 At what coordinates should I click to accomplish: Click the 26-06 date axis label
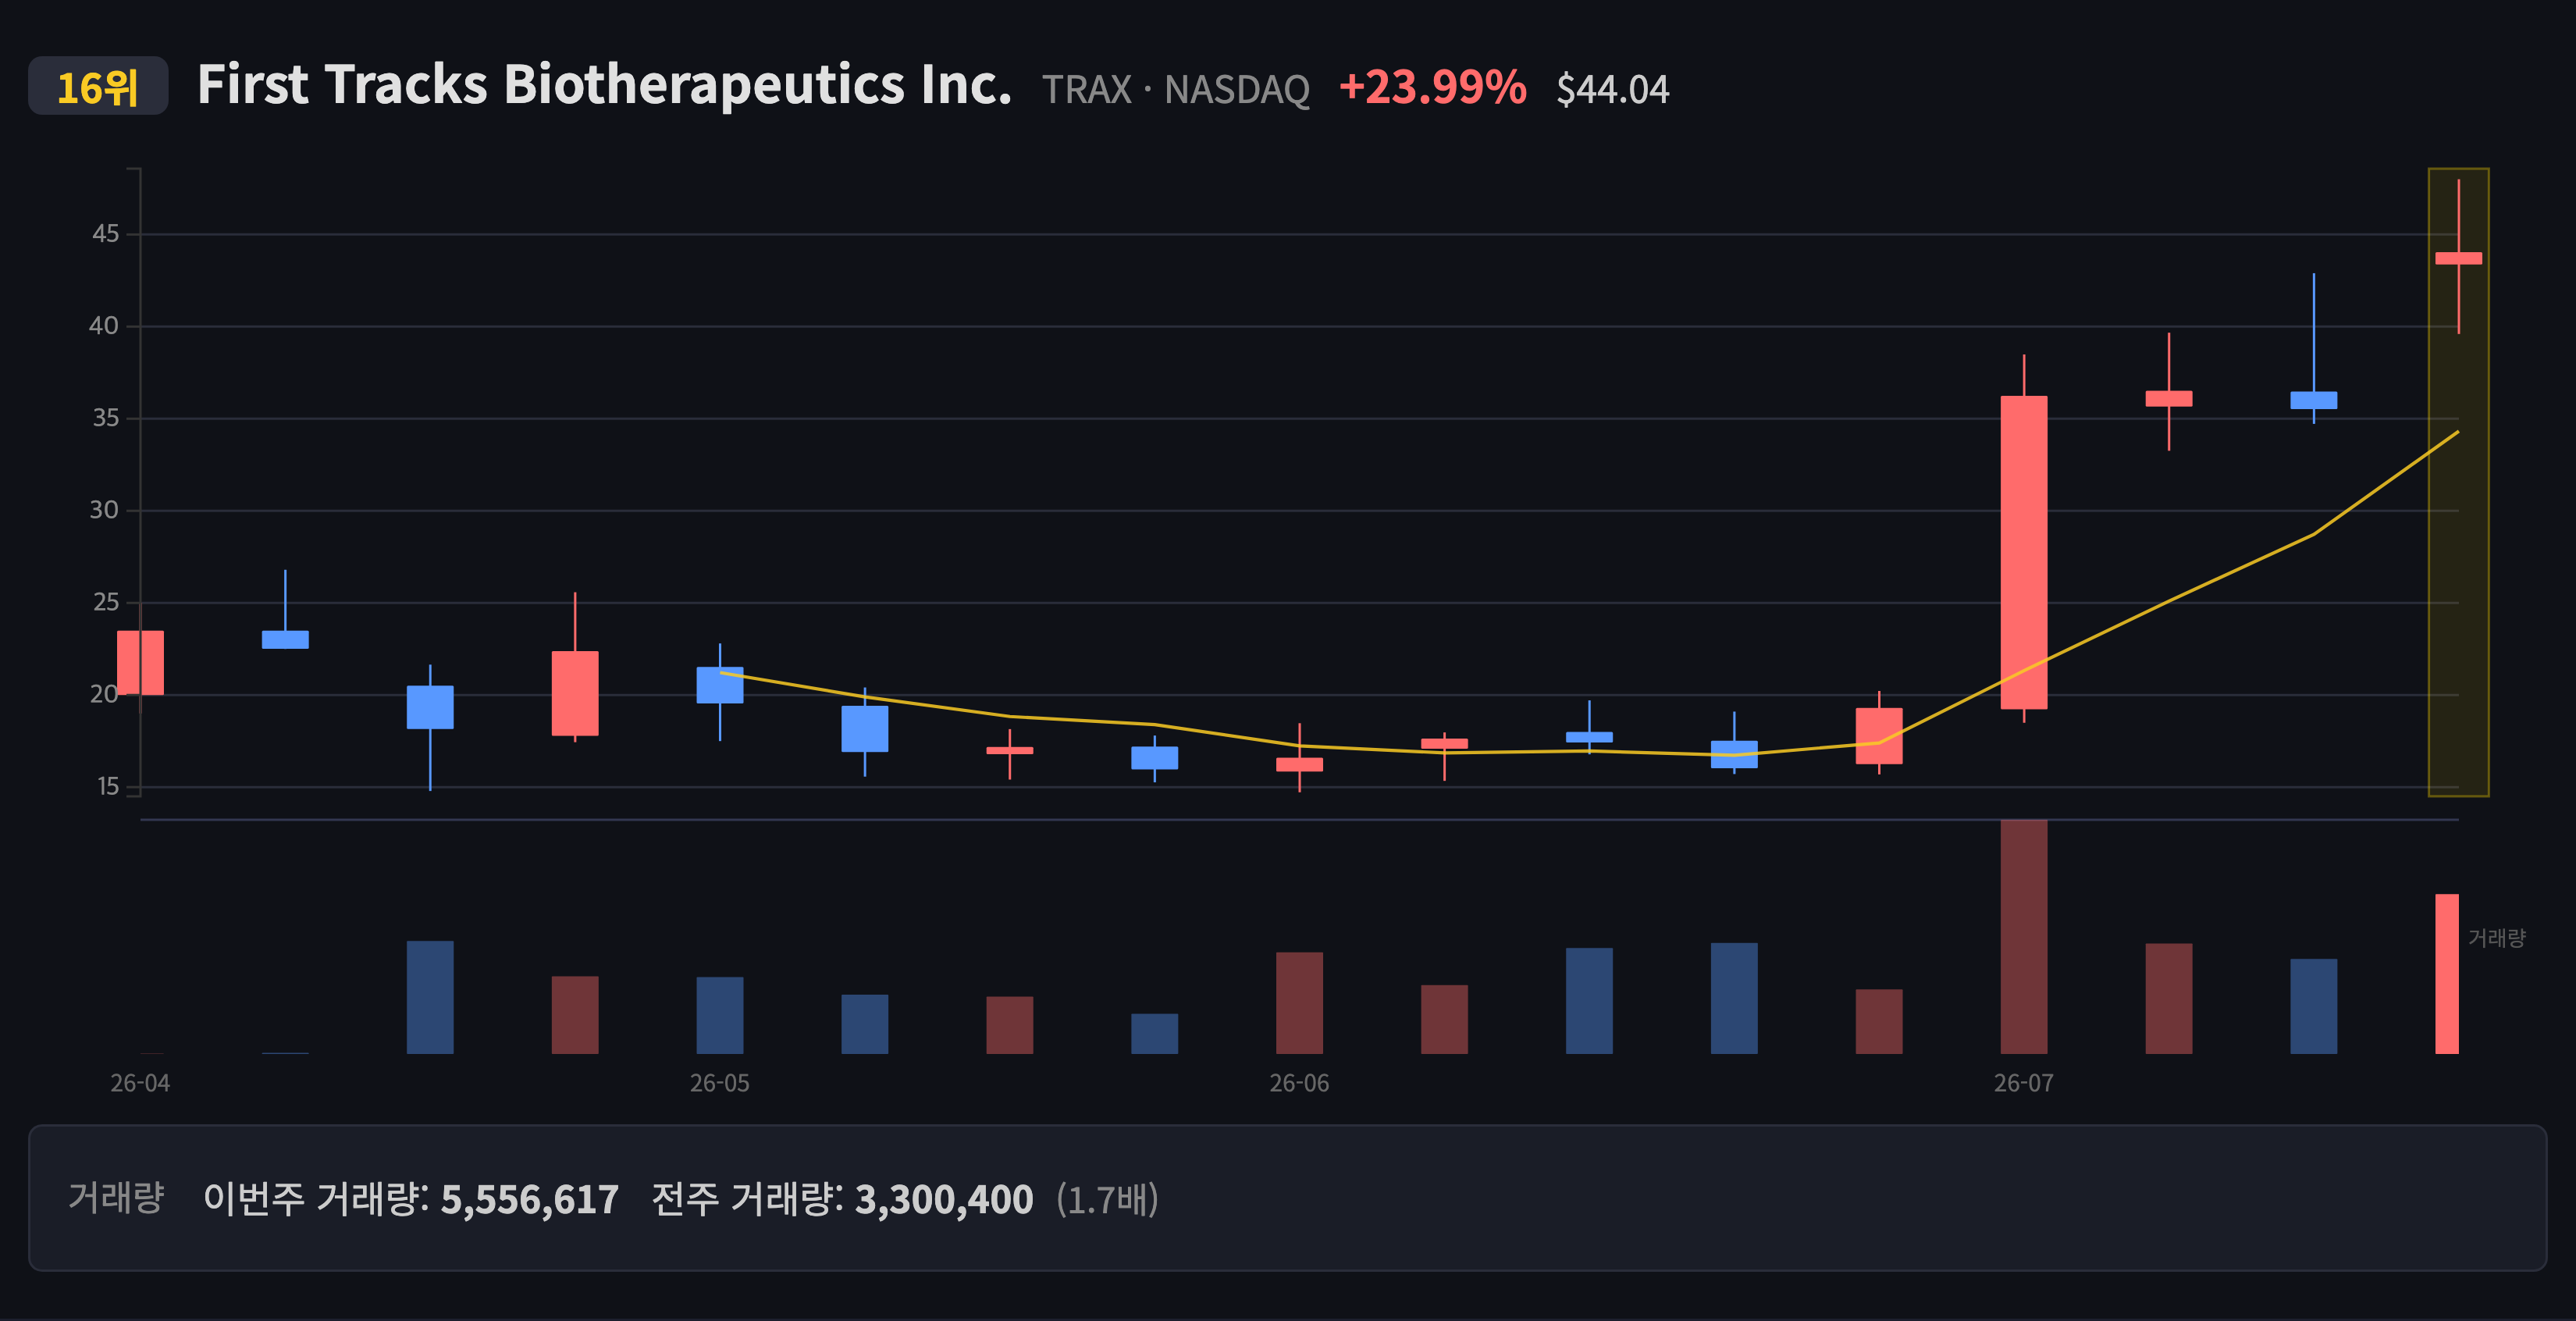[x=1299, y=1083]
